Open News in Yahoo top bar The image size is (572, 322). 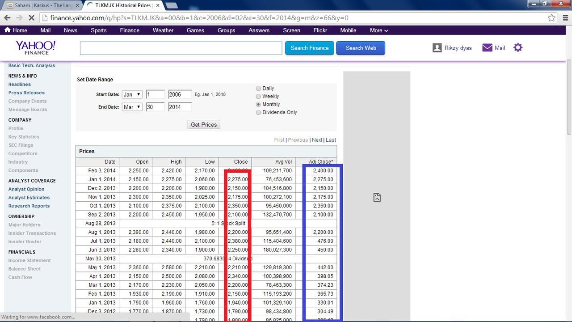[x=71, y=30]
